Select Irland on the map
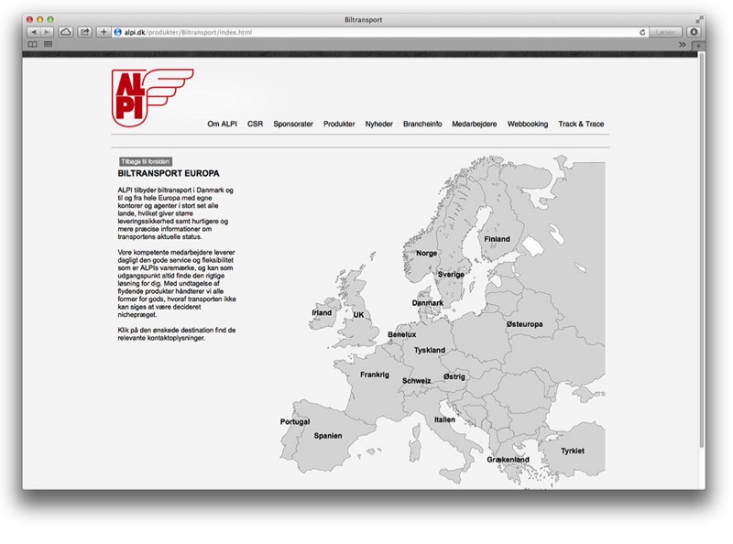Screen dimensions: 733x544 [x=322, y=312]
